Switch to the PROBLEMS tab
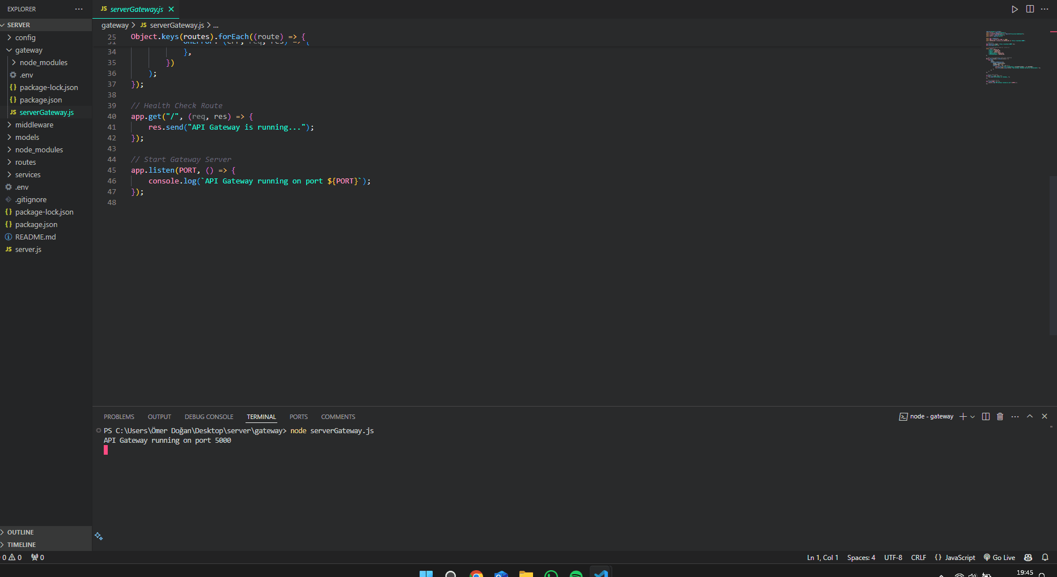 pos(119,417)
